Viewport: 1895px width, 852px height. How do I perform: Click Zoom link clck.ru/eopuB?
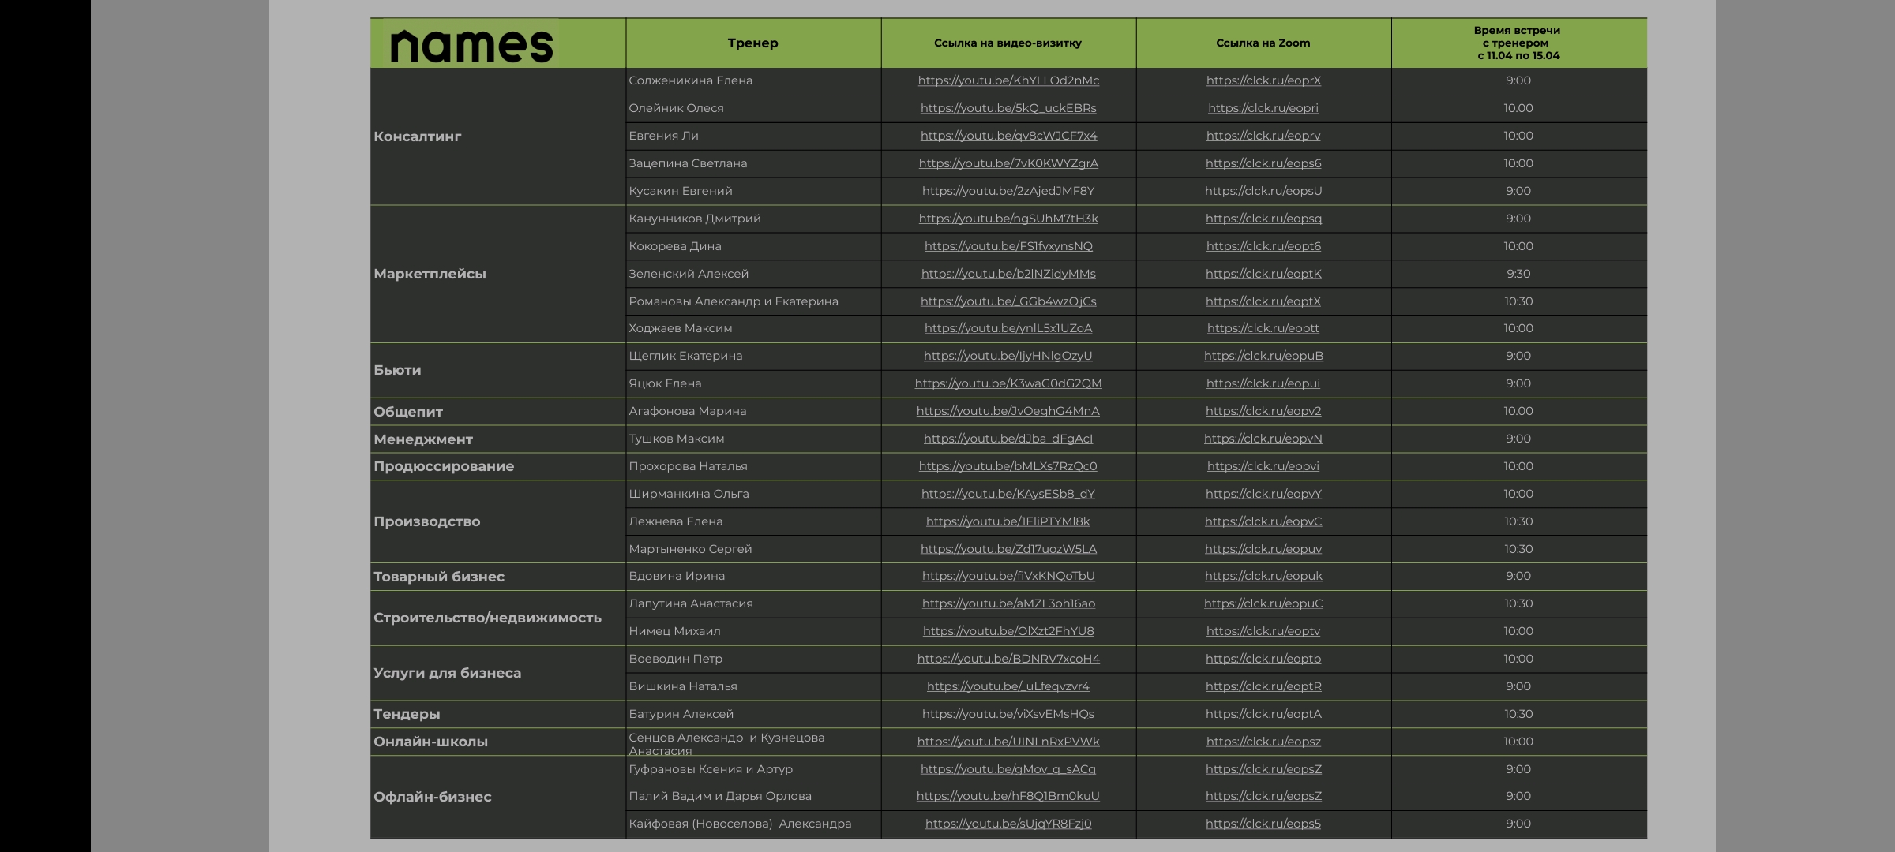point(1263,356)
